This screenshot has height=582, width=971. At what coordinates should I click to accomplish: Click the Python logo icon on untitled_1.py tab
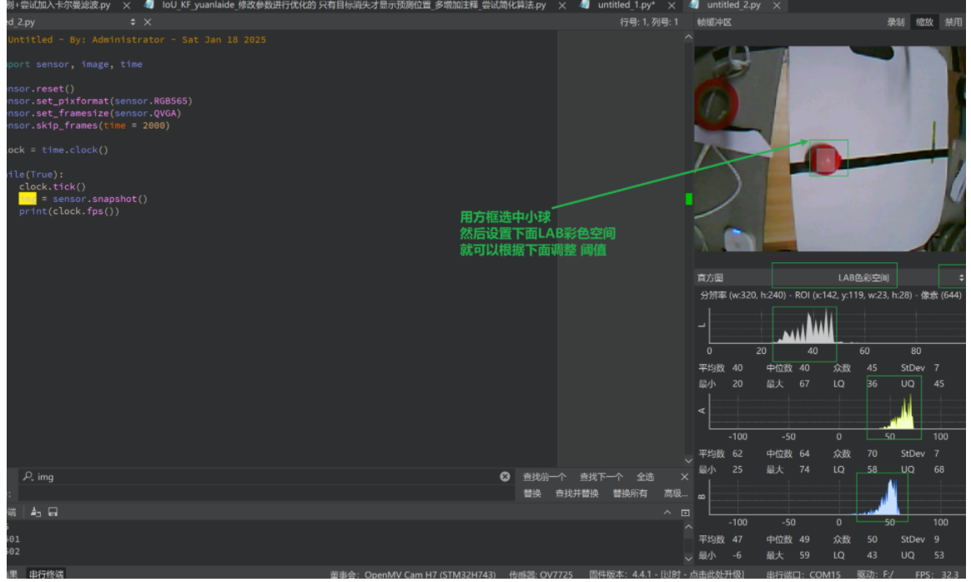[584, 4]
